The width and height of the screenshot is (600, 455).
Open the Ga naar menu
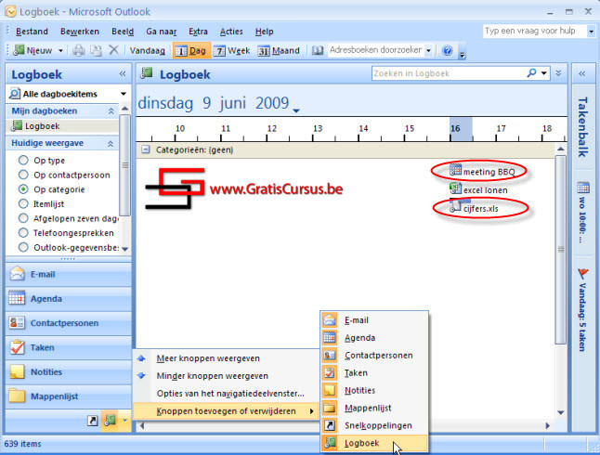161,32
